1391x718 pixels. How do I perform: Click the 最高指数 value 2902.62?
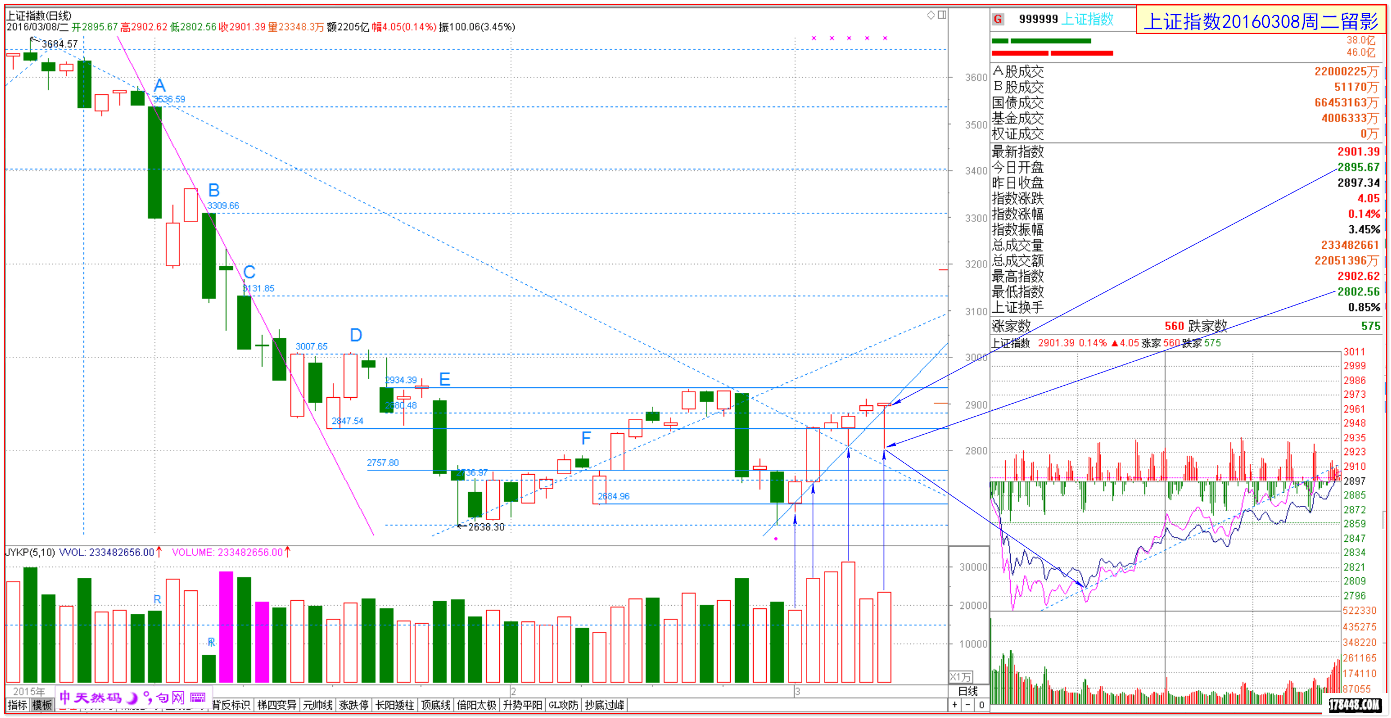pos(1358,276)
